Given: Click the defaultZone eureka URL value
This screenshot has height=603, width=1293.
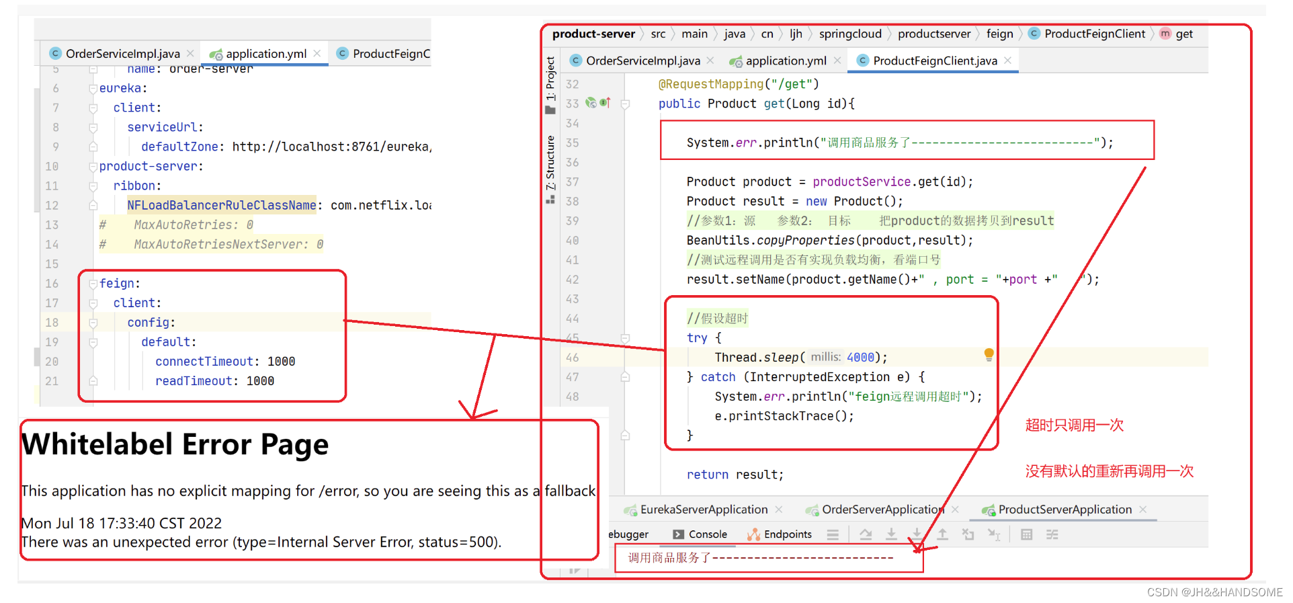Looking at the screenshot, I should [331, 147].
